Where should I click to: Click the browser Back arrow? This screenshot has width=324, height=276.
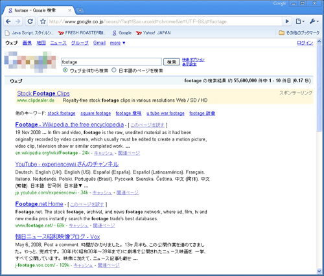click(x=8, y=21)
